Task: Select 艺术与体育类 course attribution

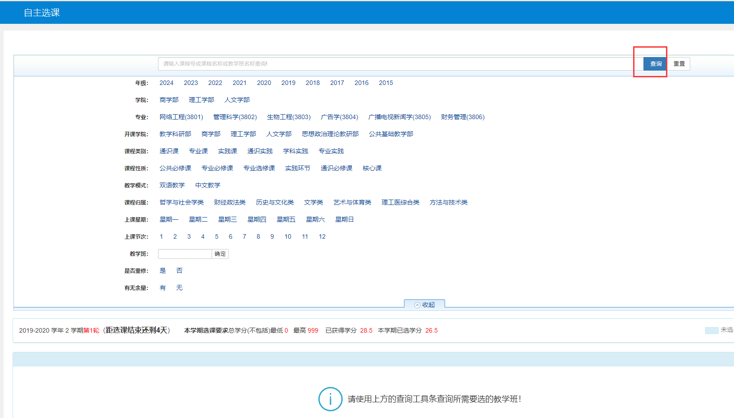Action: tap(352, 202)
